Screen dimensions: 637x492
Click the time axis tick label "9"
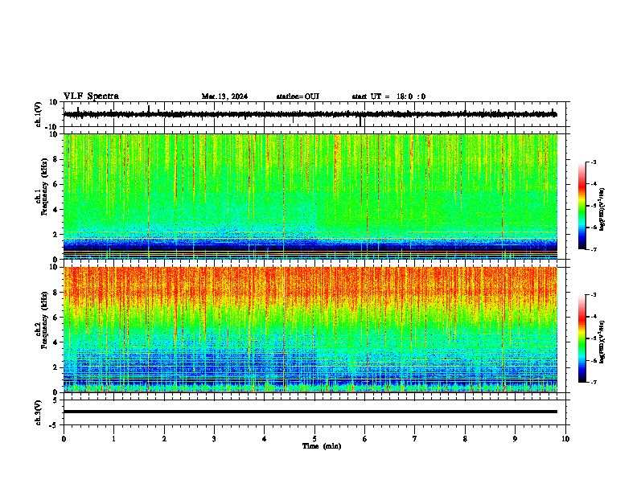point(515,439)
